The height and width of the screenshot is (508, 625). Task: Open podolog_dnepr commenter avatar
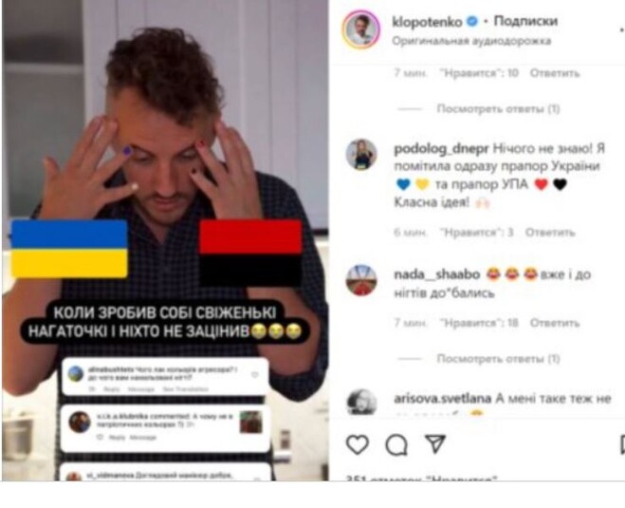[x=361, y=155]
